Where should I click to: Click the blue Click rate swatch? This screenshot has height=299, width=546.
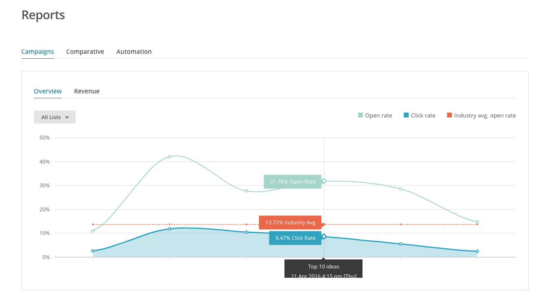pyautogui.click(x=406, y=115)
